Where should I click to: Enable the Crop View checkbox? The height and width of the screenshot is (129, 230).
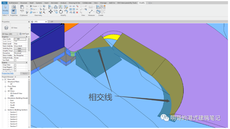tap(15, 65)
